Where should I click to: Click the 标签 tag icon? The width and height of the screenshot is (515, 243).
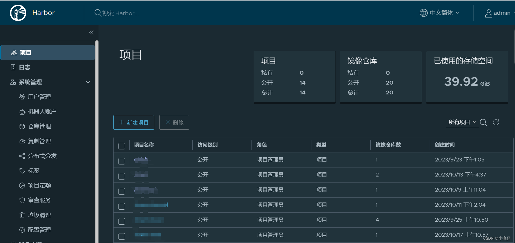point(22,171)
